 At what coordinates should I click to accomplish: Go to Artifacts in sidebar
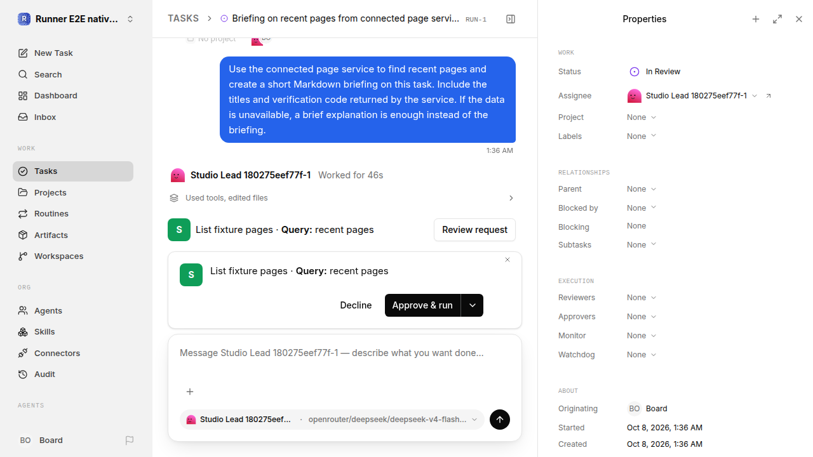tap(51, 235)
